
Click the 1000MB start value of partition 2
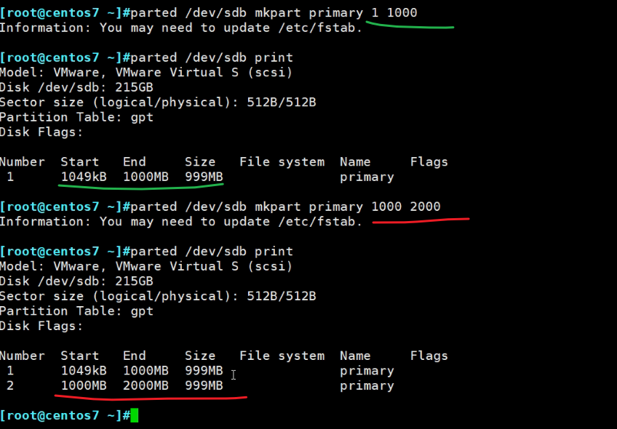tap(84, 385)
